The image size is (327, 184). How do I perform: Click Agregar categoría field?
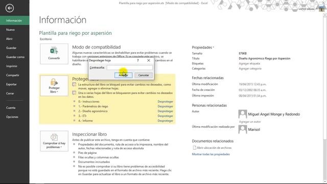coord(250,68)
